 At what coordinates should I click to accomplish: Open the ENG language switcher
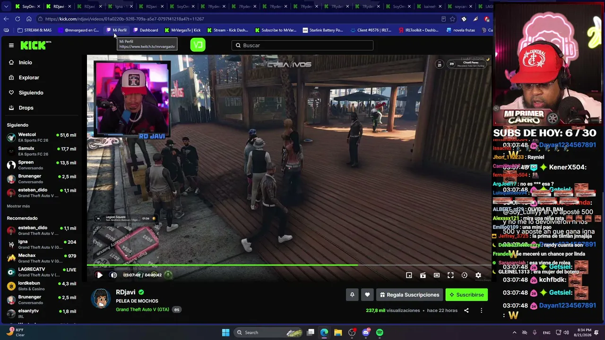point(547,332)
